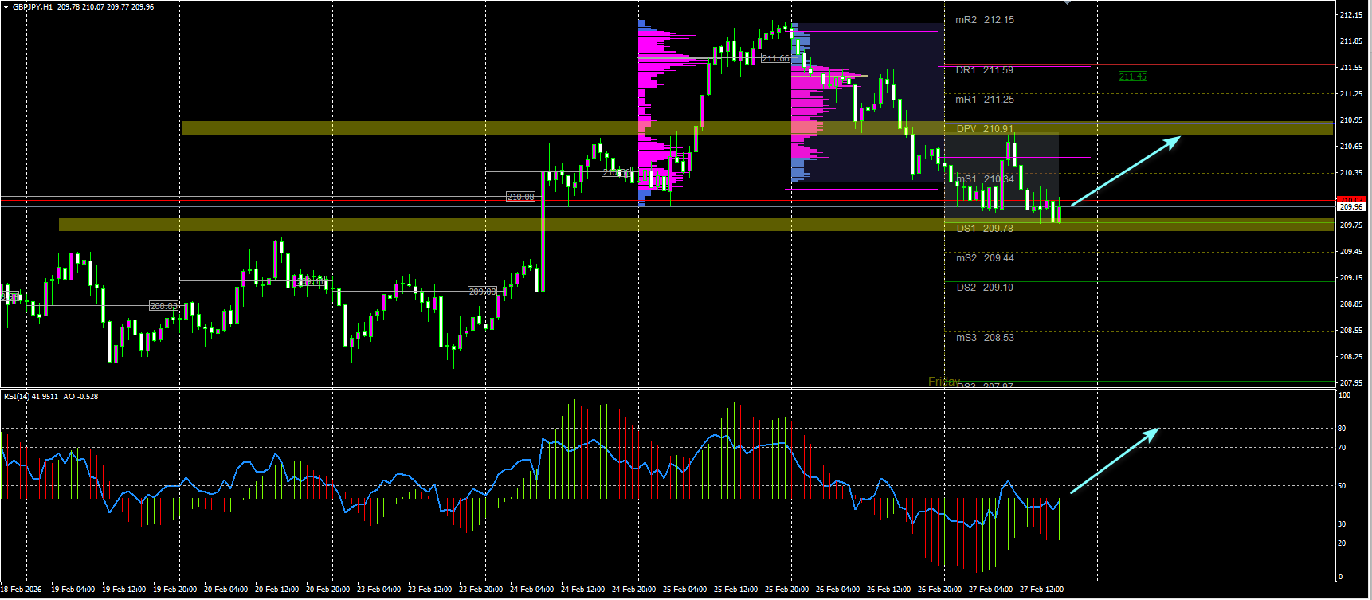The image size is (1372, 600).
Task: Select the 25 Feb 20:00 time label
Action: pyautogui.click(x=786, y=590)
